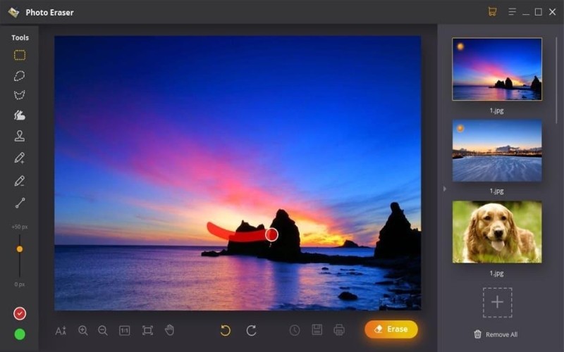Toggle actual size 1:1 view

pos(125,330)
